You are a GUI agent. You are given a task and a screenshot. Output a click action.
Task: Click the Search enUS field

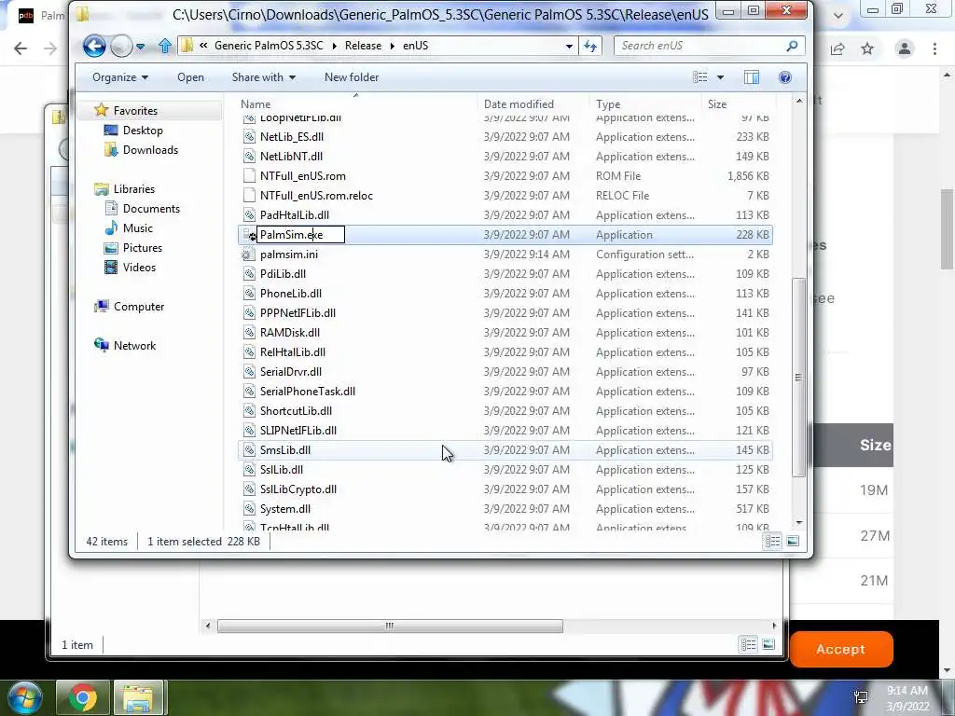pos(710,46)
